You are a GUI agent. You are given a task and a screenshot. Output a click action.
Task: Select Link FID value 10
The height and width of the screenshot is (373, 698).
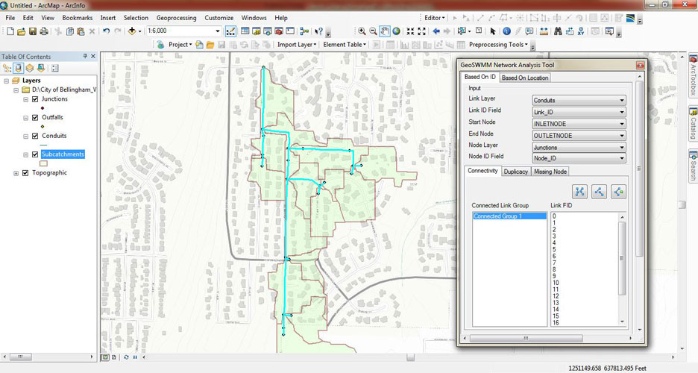coord(556,283)
